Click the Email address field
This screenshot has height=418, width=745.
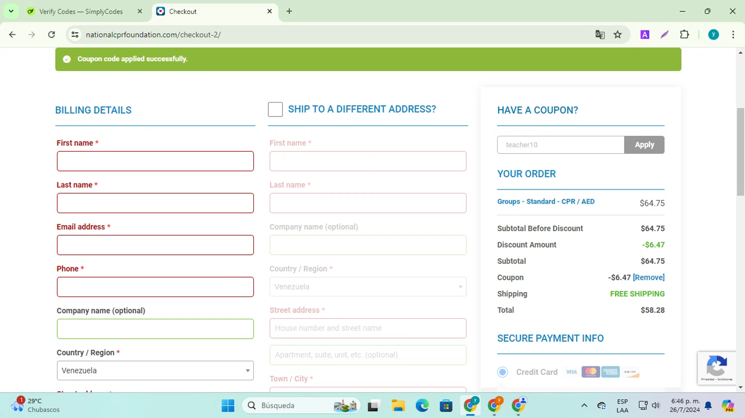coord(155,245)
